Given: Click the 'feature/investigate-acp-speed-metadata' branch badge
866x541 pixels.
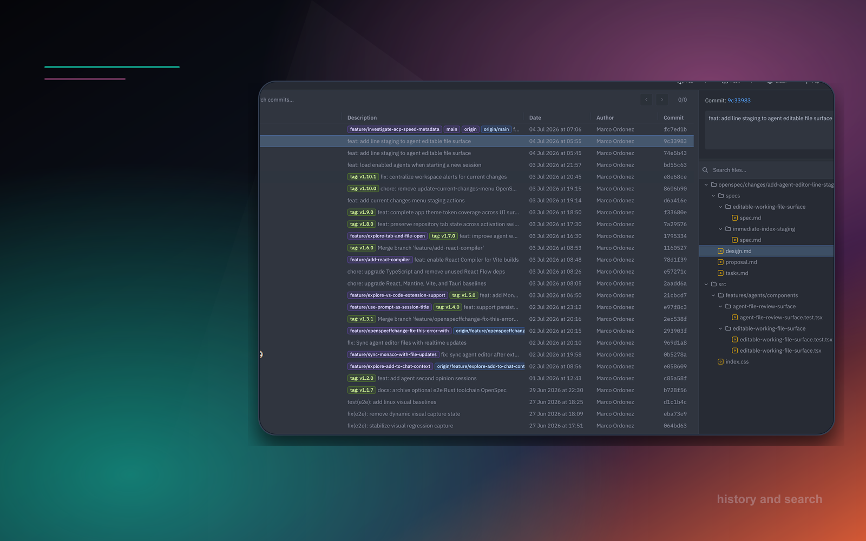Looking at the screenshot, I should 395,129.
